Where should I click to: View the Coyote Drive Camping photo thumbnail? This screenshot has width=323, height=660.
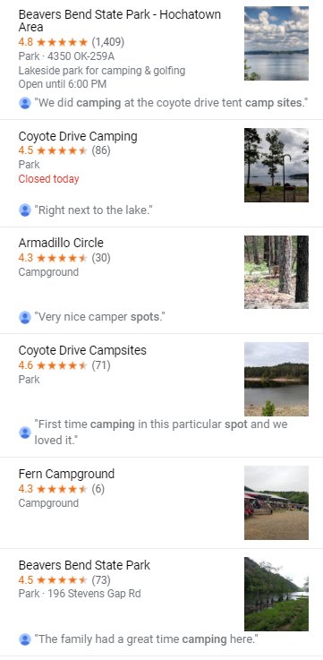pos(276,165)
